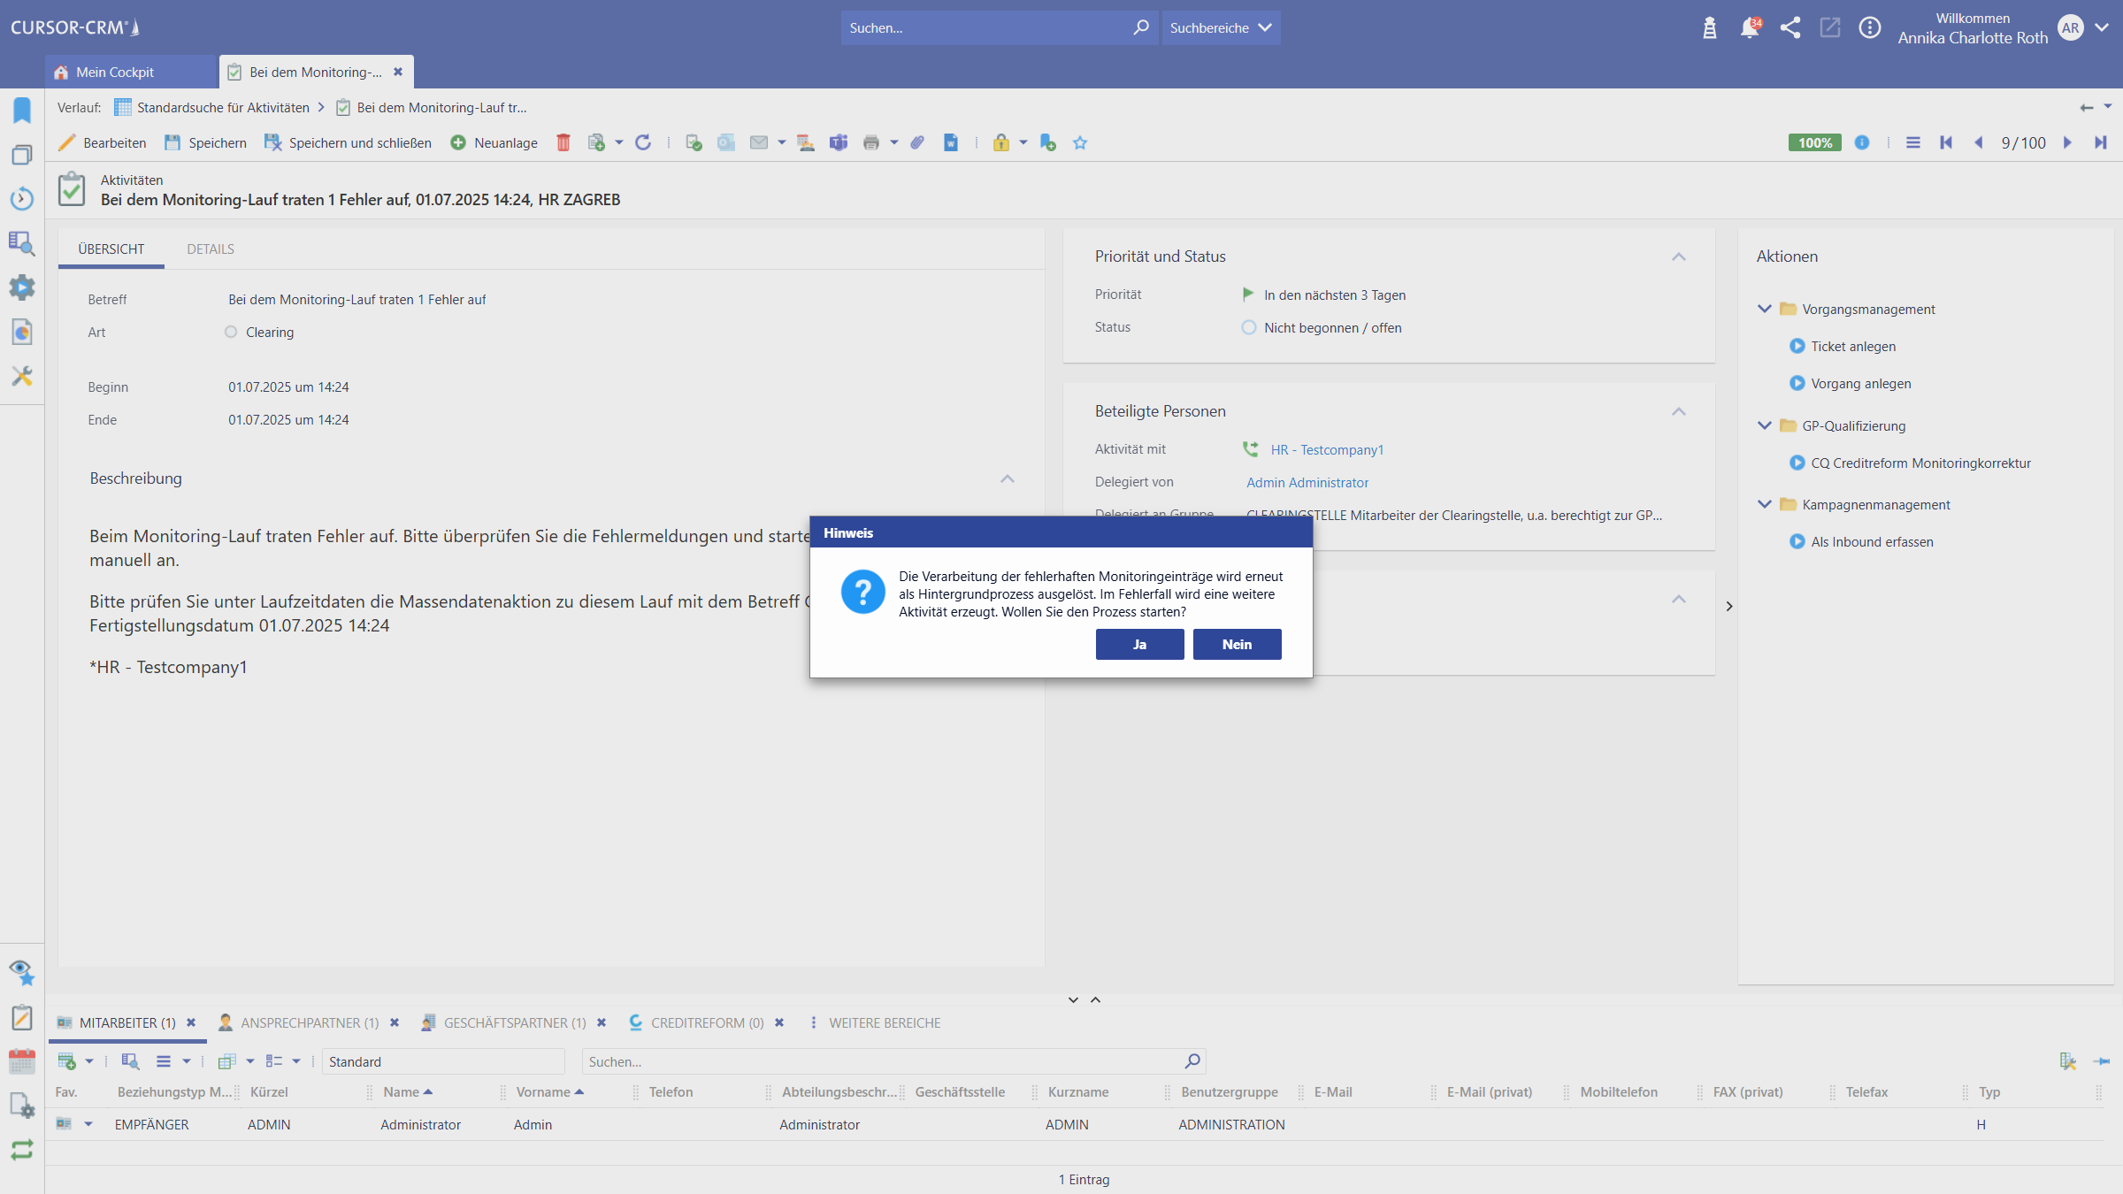Open the print options dropdown arrow
The width and height of the screenshot is (2123, 1194).
(894, 142)
